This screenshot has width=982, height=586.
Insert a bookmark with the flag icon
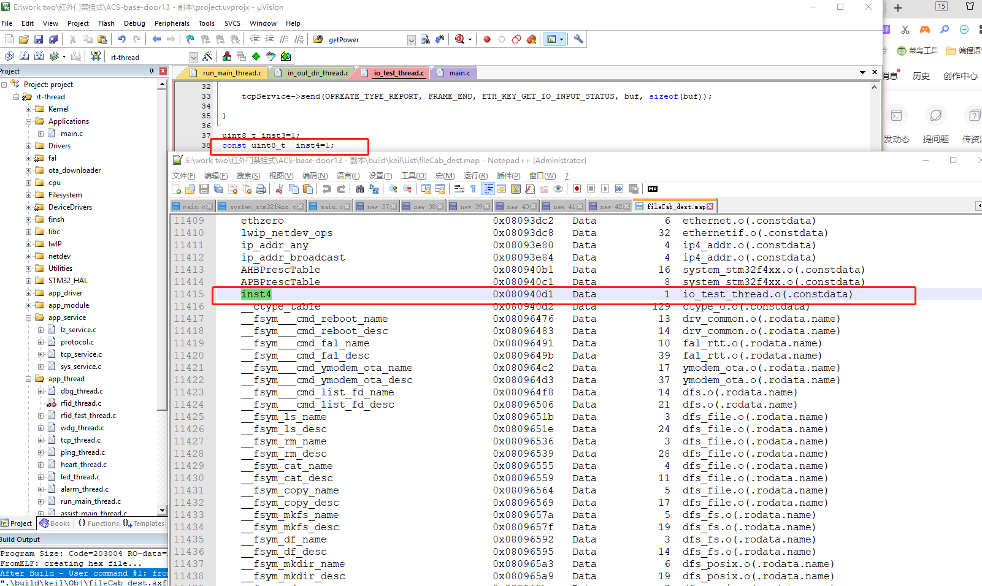click(x=190, y=39)
